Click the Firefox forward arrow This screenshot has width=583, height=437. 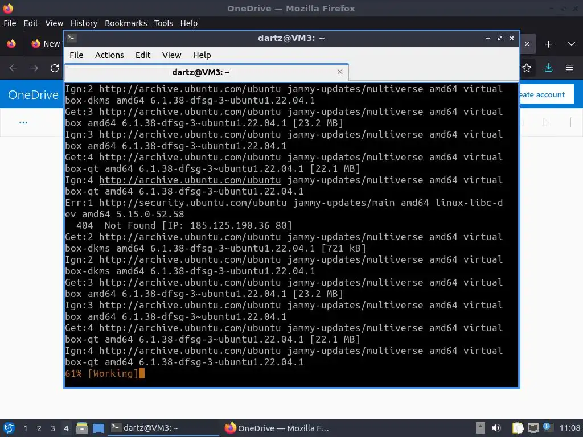tap(34, 68)
